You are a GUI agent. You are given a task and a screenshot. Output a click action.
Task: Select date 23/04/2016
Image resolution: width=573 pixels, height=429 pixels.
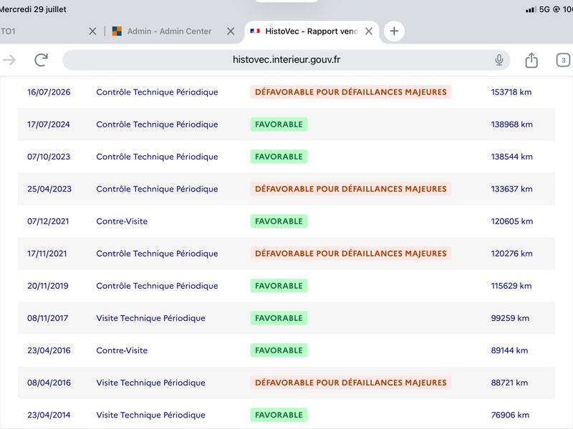click(49, 350)
